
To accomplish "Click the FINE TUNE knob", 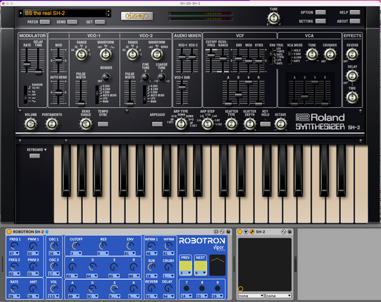I will tap(145, 77).
